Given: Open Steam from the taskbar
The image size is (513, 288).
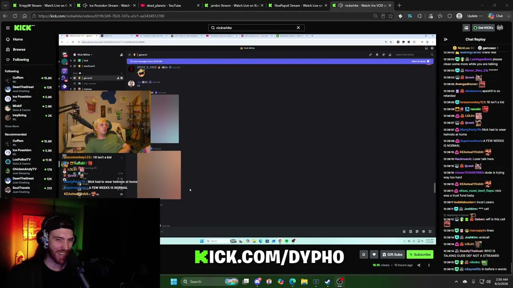Looking at the screenshot, I should point(327,282).
